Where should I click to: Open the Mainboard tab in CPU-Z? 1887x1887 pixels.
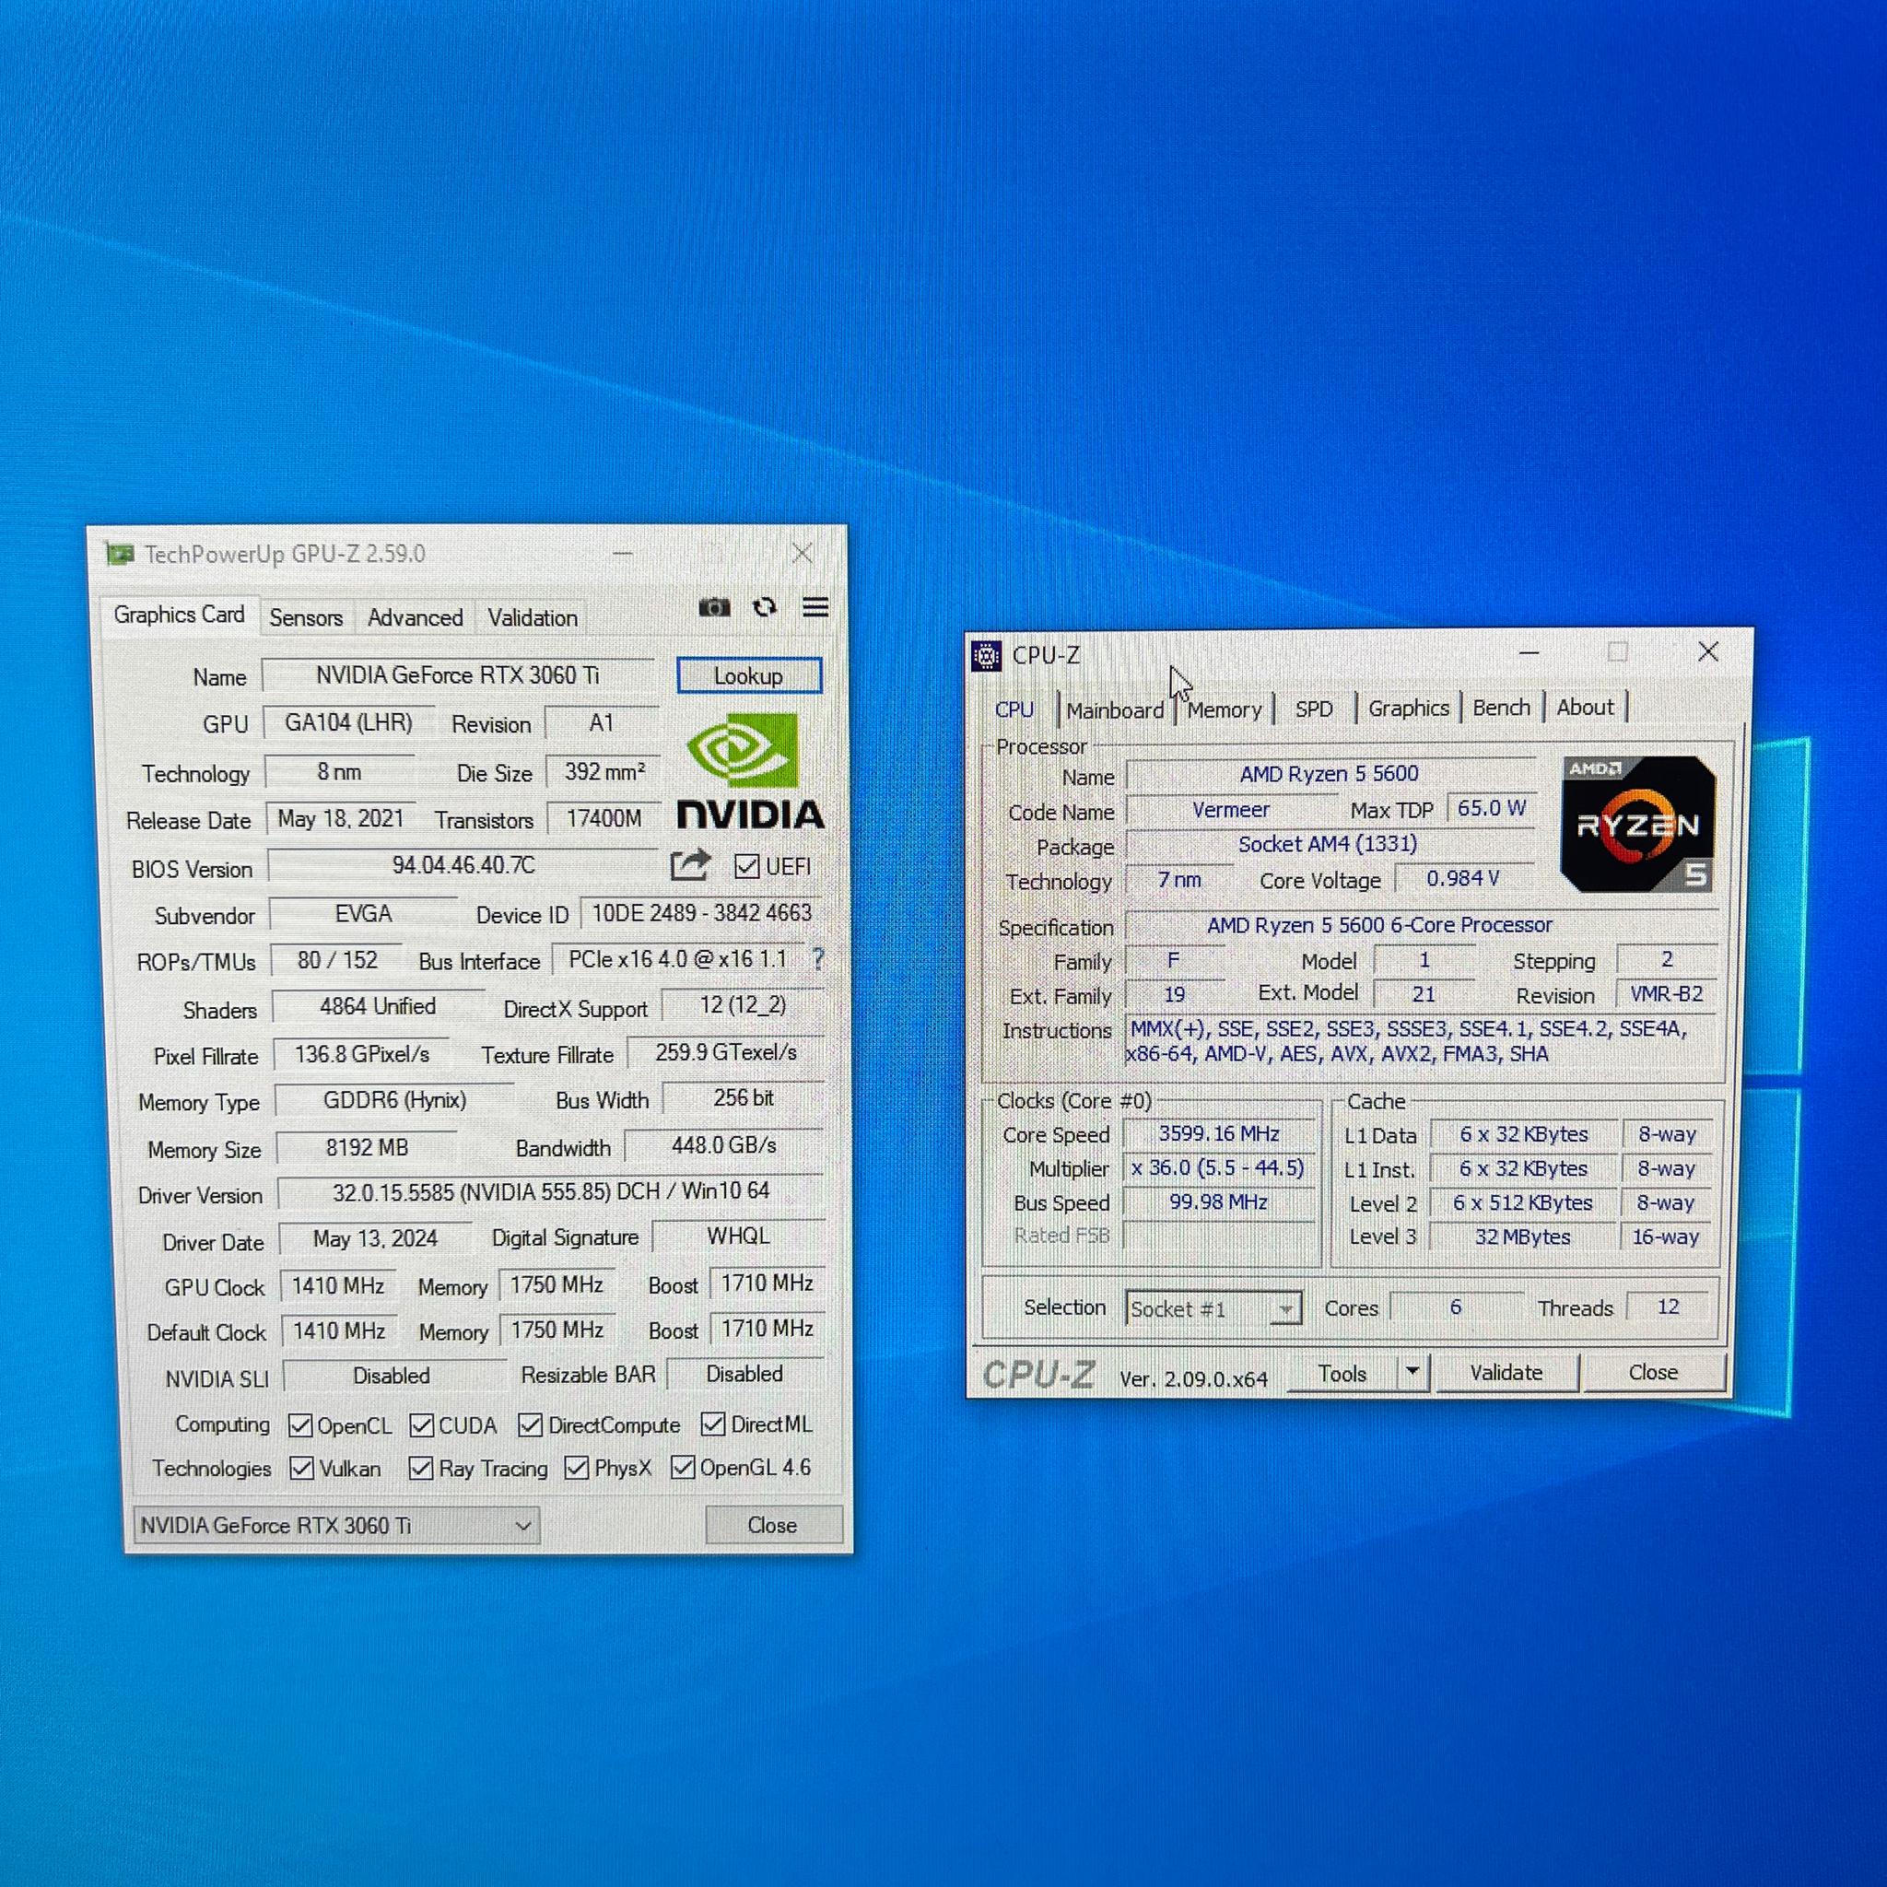click(1115, 710)
